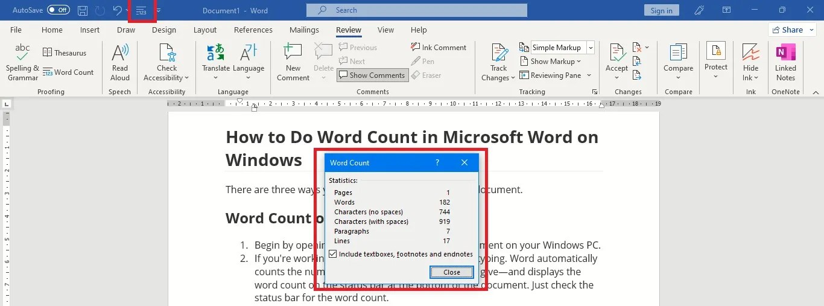Click the horizontal ruler above the page
Viewport: 824px width, 306px height.
[414, 104]
